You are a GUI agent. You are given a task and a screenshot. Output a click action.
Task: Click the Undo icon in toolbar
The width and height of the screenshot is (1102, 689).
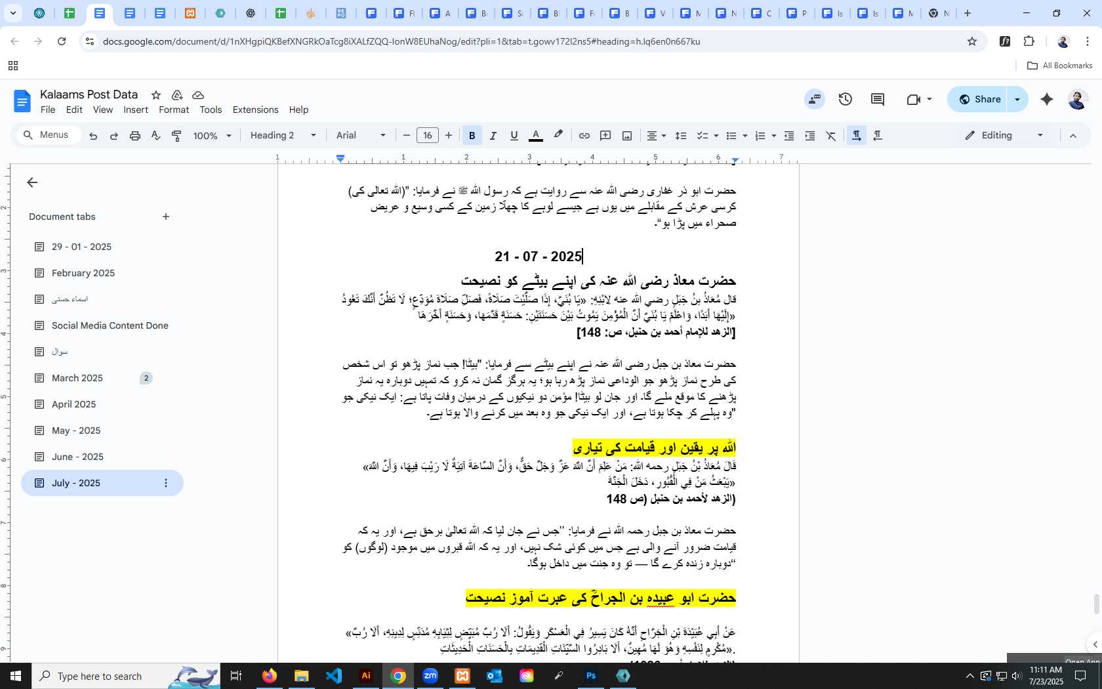(x=93, y=136)
